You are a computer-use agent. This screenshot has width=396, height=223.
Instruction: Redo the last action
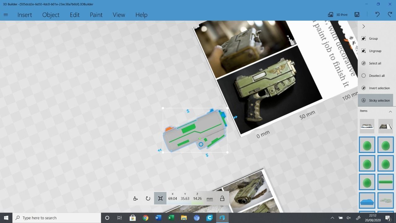pos(390,15)
